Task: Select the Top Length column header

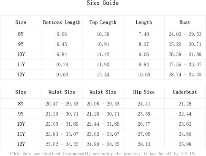Action: pos(103,22)
